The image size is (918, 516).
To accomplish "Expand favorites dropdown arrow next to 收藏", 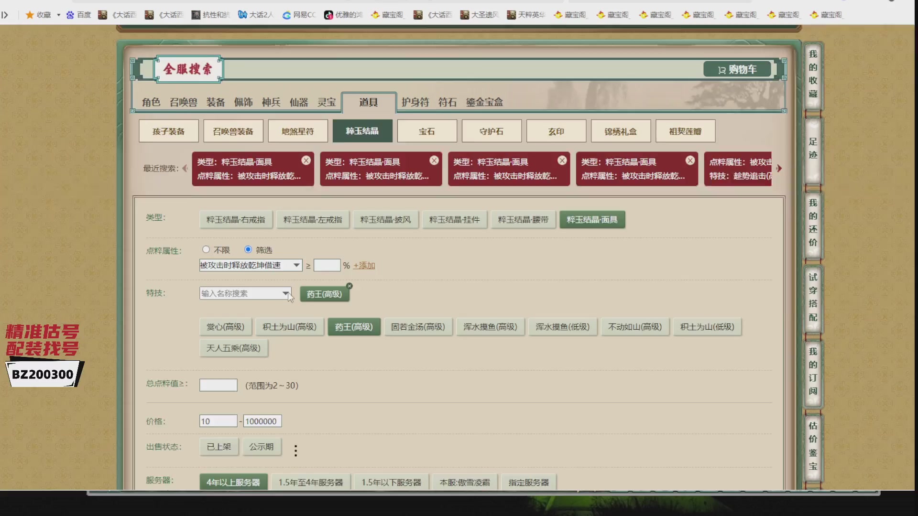I will (59, 15).
